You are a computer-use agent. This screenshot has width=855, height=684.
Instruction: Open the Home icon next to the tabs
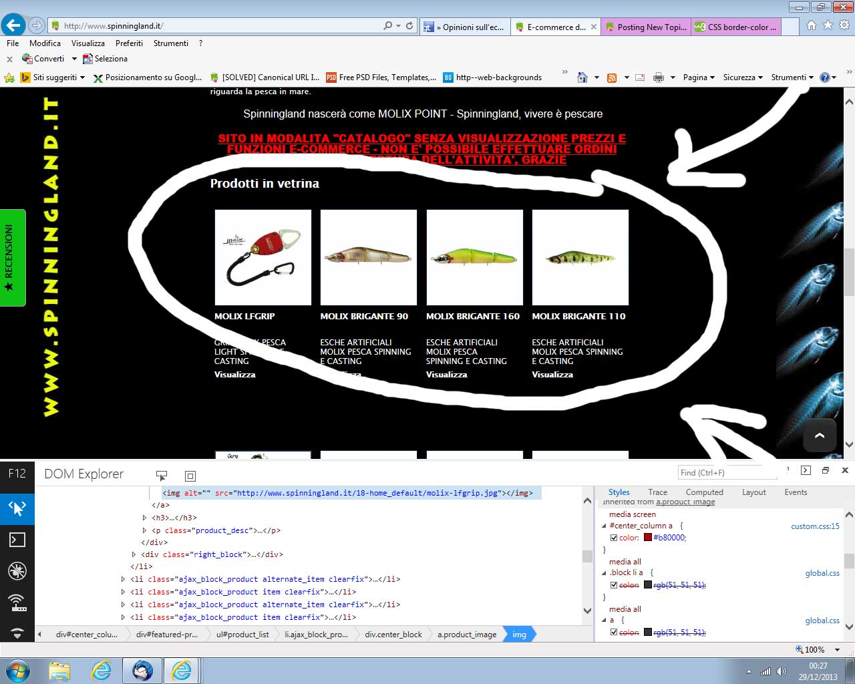pyautogui.click(x=811, y=25)
